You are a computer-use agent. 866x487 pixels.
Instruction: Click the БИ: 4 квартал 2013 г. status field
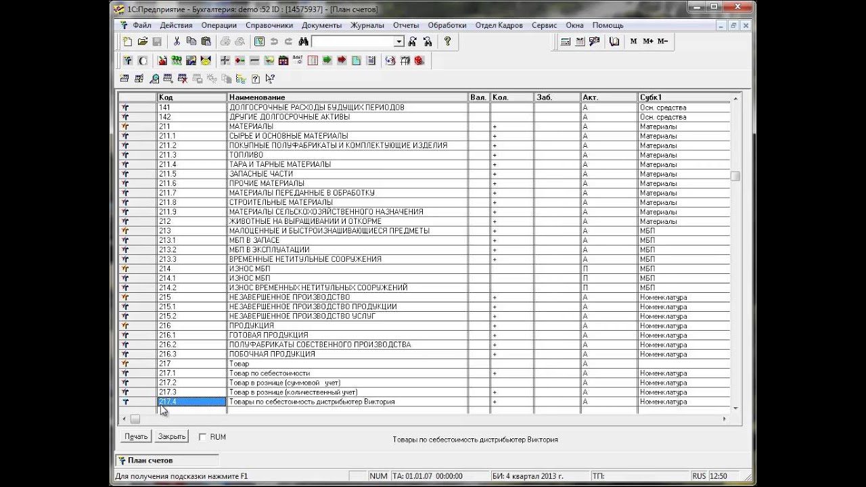tap(539, 476)
